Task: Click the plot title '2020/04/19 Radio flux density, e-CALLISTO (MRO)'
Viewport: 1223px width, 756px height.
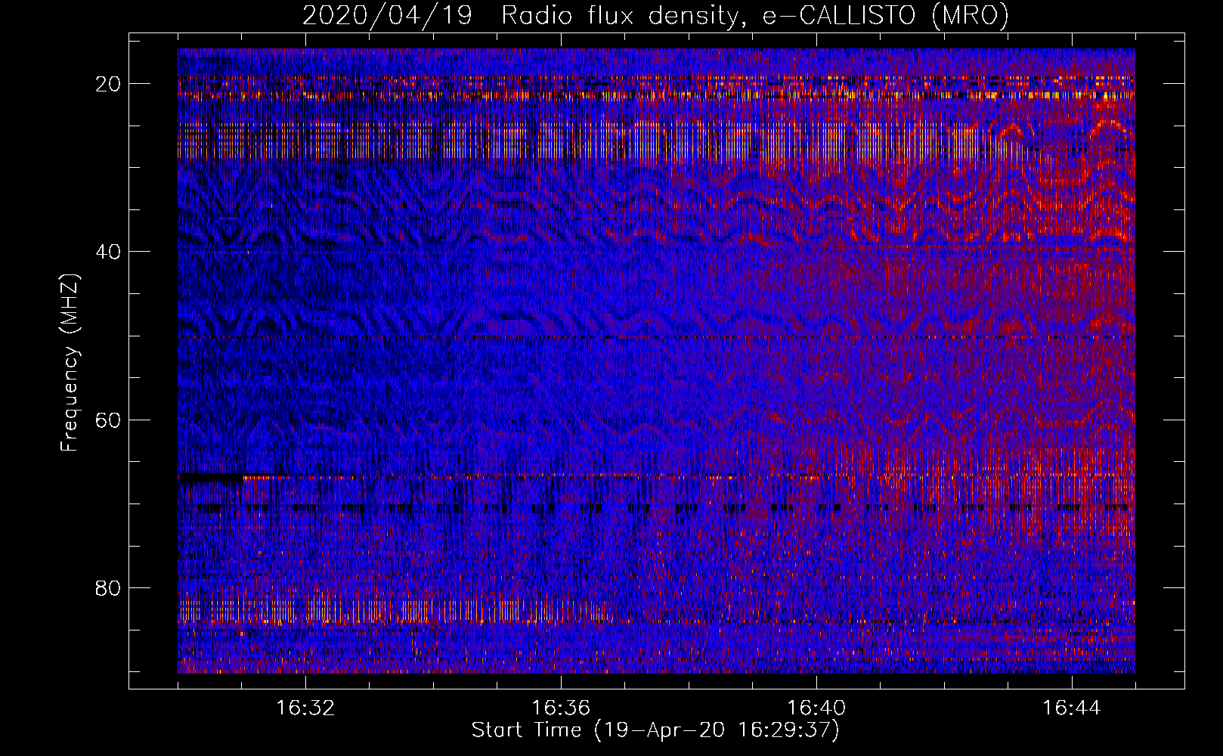Action: [x=655, y=15]
